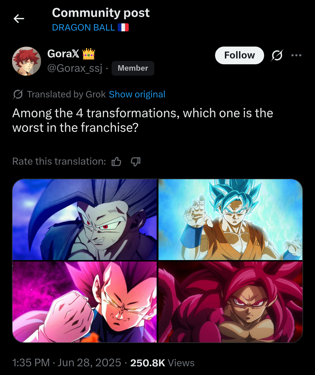
Task: Open GoraX profile avatar
Action: (26, 61)
